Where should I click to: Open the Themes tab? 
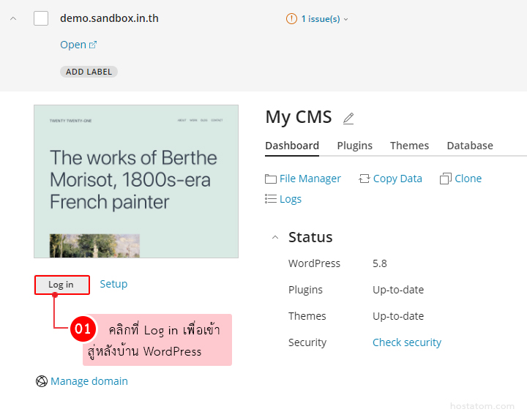click(x=409, y=146)
